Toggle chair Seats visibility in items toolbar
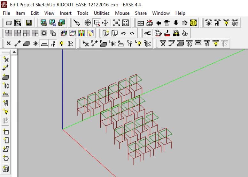This screenshot has height=177, width=248. point(53,44)
